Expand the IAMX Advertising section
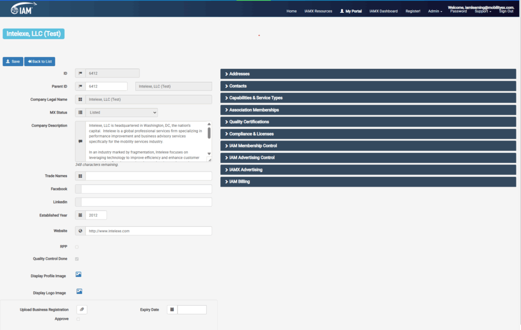 [x=368, y=170]
